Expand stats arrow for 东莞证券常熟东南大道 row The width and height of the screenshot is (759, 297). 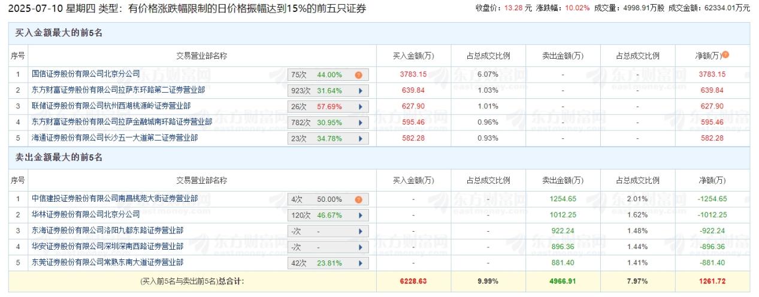coord(360,263)
